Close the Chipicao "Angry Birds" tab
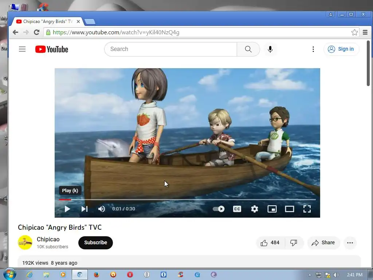This screenshot has height=280, width=373. 78,22
